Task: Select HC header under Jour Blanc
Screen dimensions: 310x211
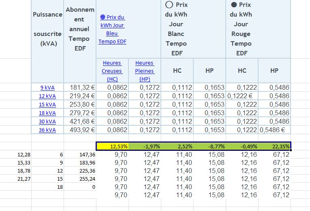Action: pos(177,71)
